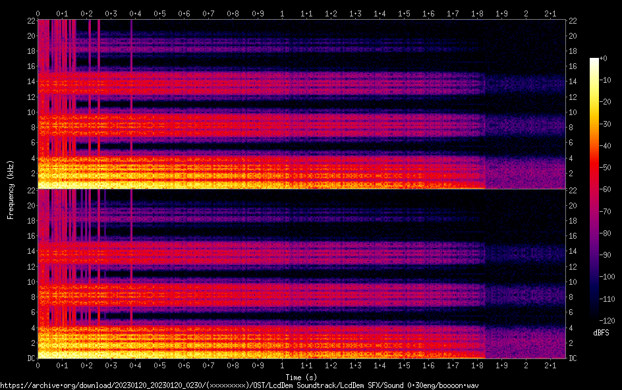Click the dBFS color scale bar
This screenshot has height=390, width=622.
pos(594,190)
